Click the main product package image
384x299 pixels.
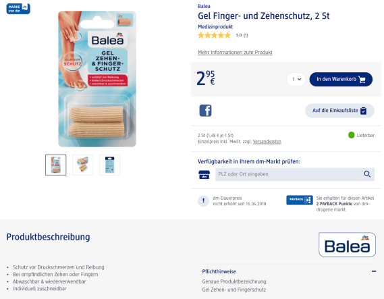pyautogui.click(x=97, y=79)
